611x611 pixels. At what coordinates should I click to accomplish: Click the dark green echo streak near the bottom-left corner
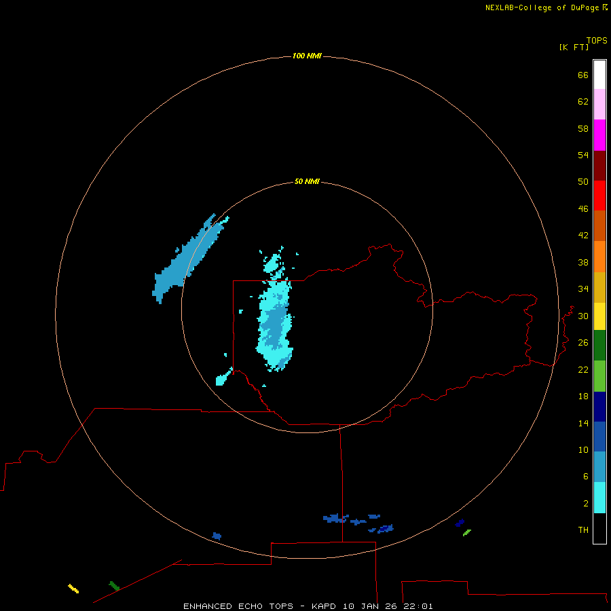pyautogui.click(x=114, y=586)
